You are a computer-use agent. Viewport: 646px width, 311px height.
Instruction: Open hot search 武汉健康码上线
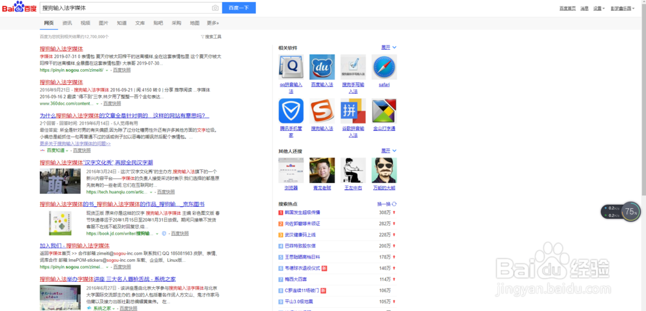[300, 235]
